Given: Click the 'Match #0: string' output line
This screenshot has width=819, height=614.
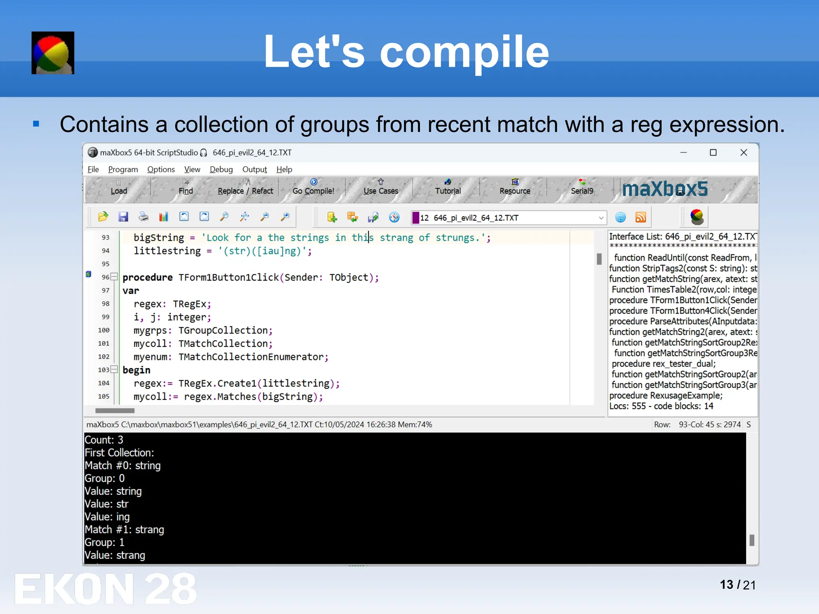Looking at the screenshot, I should click(123, 465).
